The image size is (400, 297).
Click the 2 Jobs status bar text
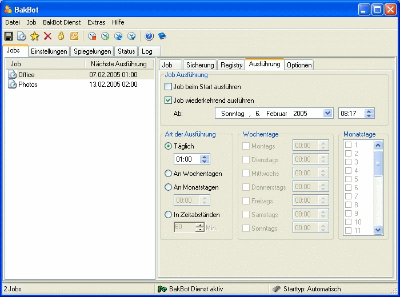[x=13, y=289]
